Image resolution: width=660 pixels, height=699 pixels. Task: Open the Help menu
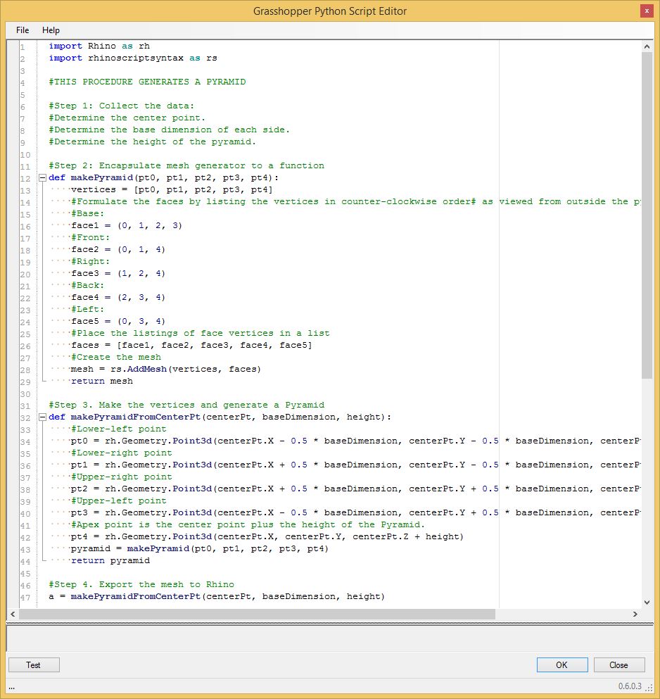tap(51, 30)
